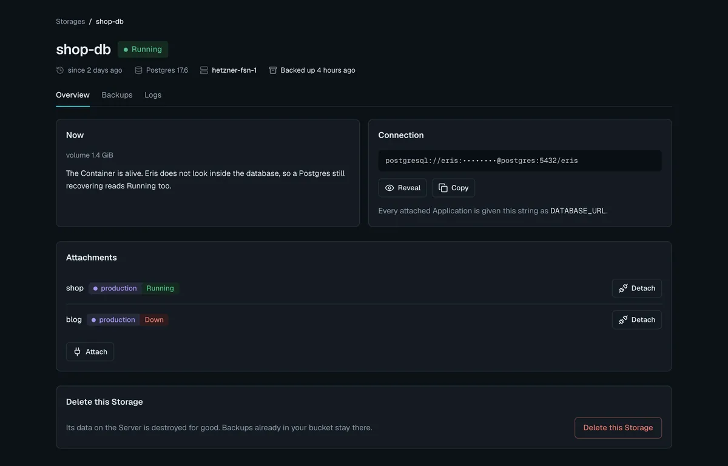Click the 'Postgres 17.6' version text
Viewport: 728px width, 466px height.
point(167,70)
